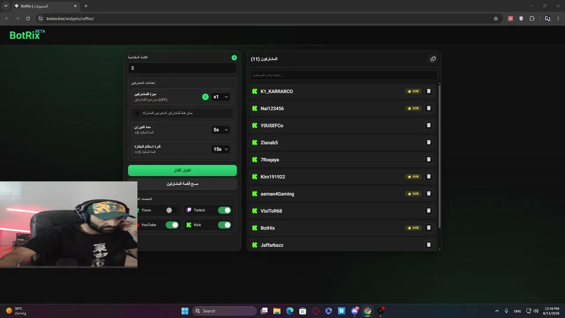Screen dimensions: 565x318
Task: Copy the participants list with copy icon
Action: (433, 59)
